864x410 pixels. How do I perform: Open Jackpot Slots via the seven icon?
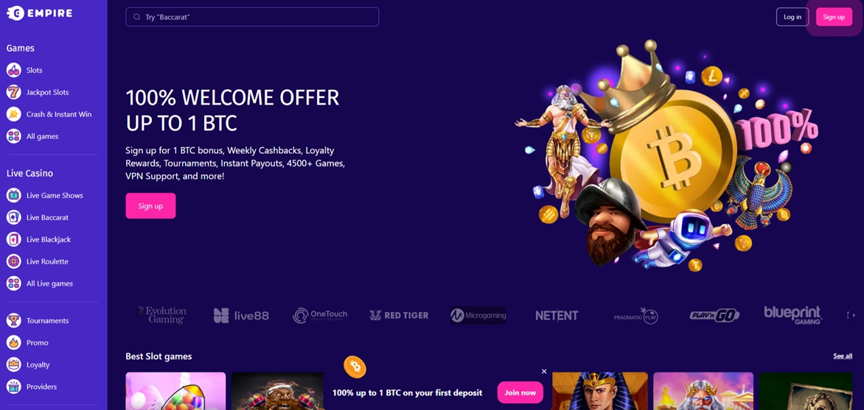14,92
